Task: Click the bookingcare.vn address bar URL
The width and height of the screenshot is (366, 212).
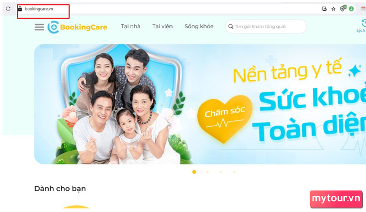Action: tap(39, 9)
